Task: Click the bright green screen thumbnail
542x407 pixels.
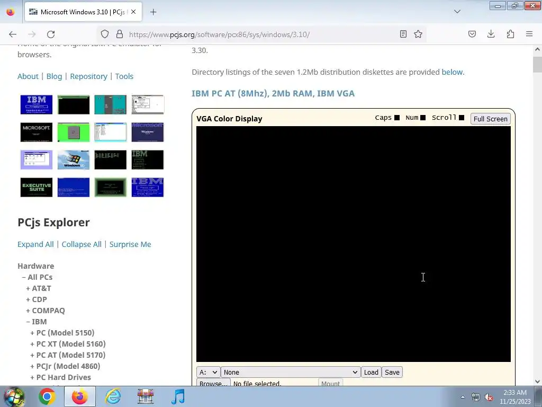Action: [74, 132]
